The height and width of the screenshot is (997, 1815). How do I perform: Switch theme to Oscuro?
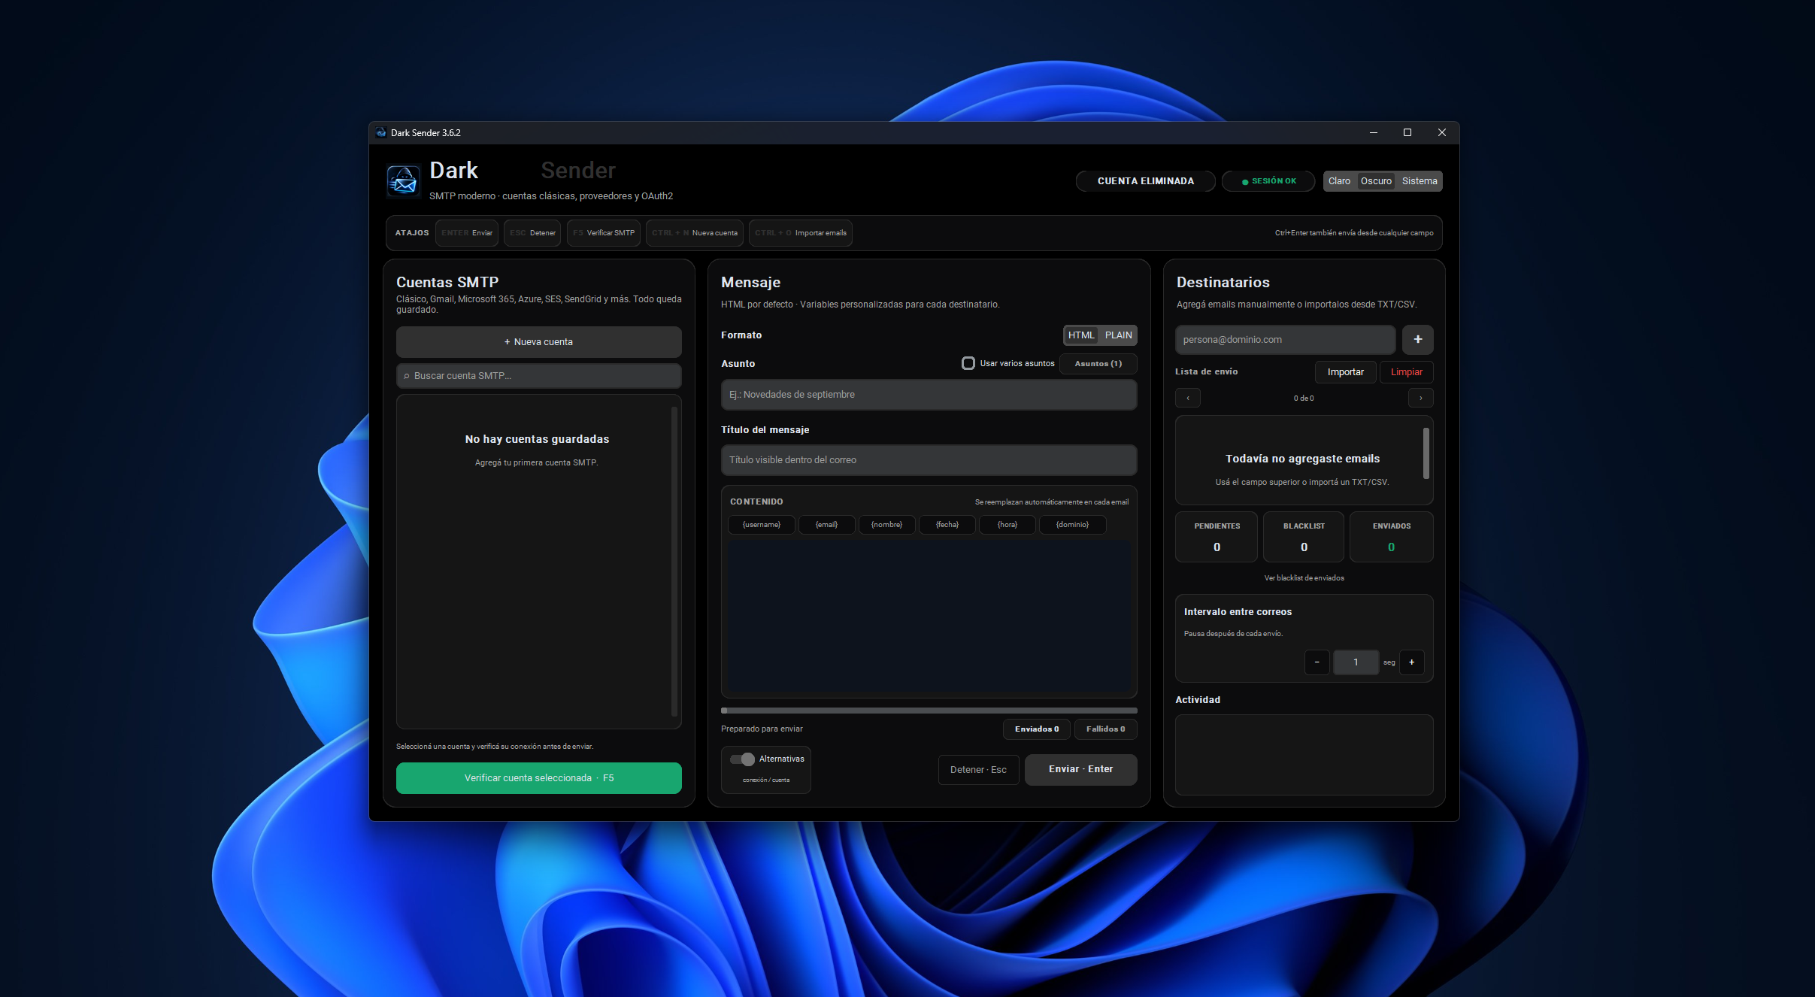1376,181
